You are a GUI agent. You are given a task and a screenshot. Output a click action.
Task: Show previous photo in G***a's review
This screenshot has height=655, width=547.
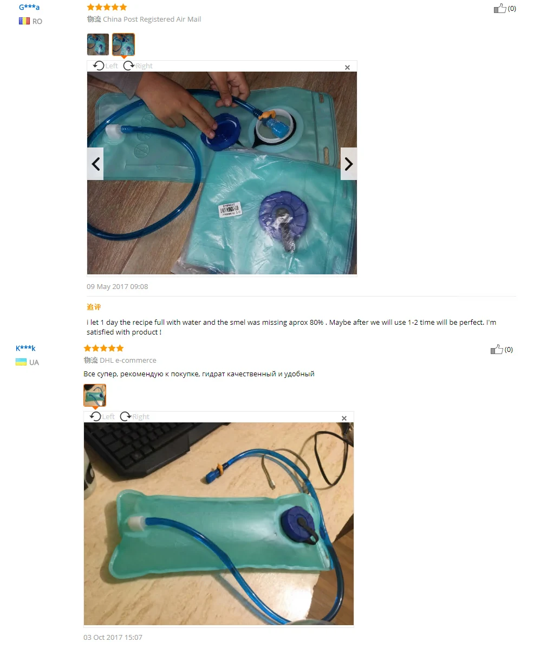click(95, 164)
